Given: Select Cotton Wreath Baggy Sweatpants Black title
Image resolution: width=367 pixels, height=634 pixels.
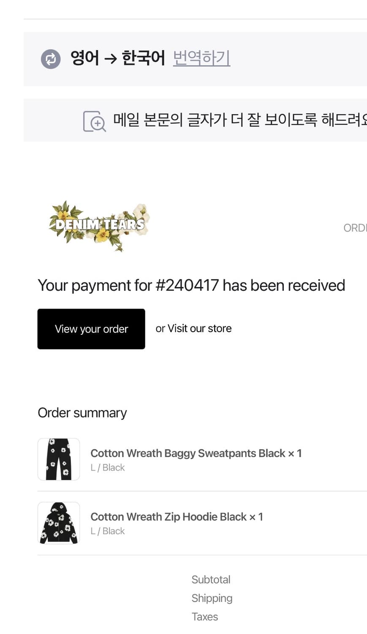Looking at the screenshot, I should [x=188, y=453].
